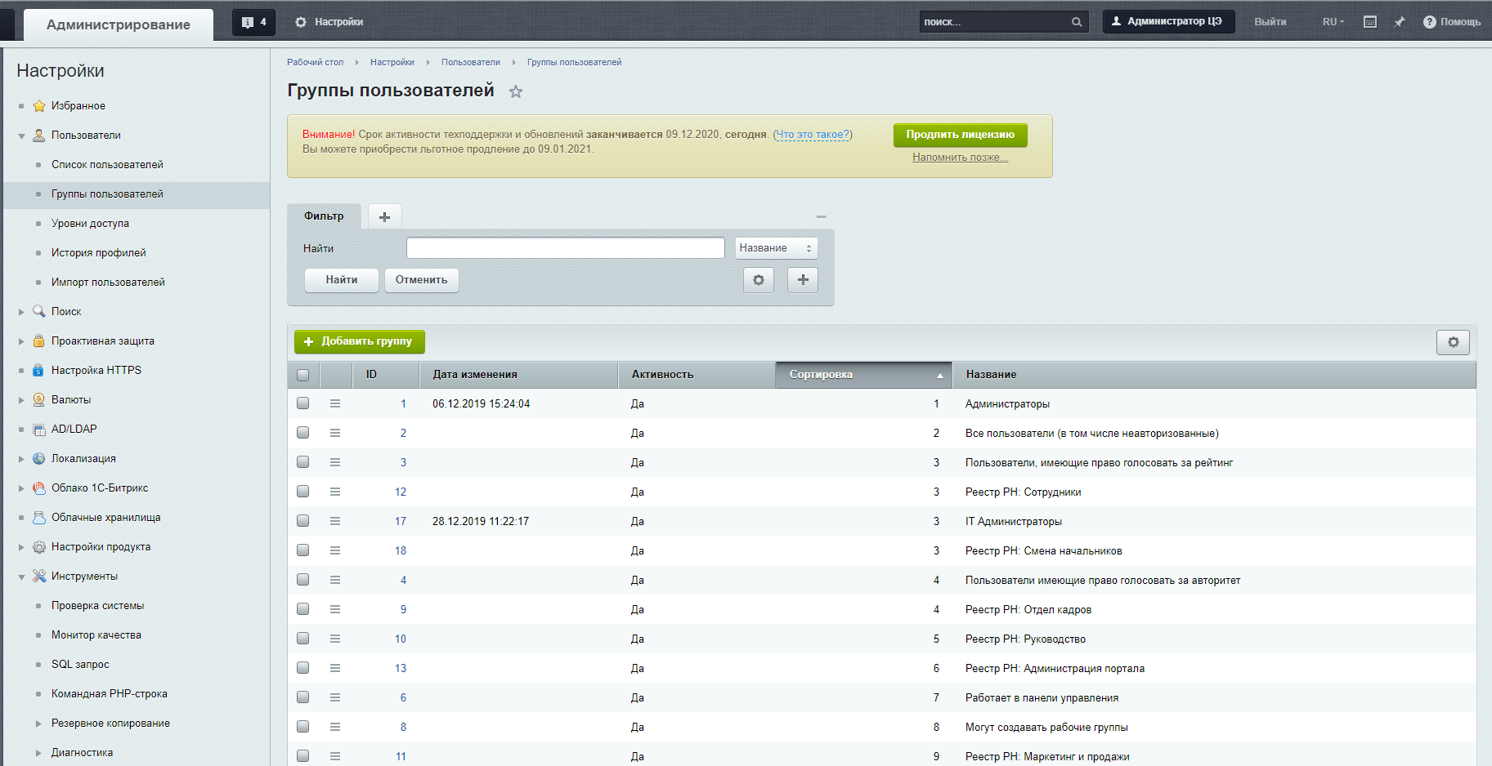This screenshot has height=766, width=1492.
Task: Open the Название filter field dropdown
Action: [x=775, y=248]
